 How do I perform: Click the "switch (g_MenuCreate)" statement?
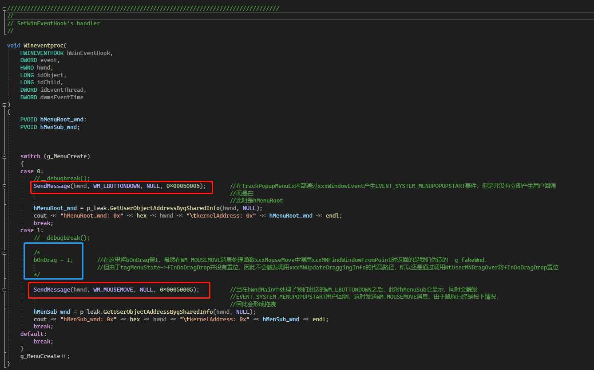[55, 156]
